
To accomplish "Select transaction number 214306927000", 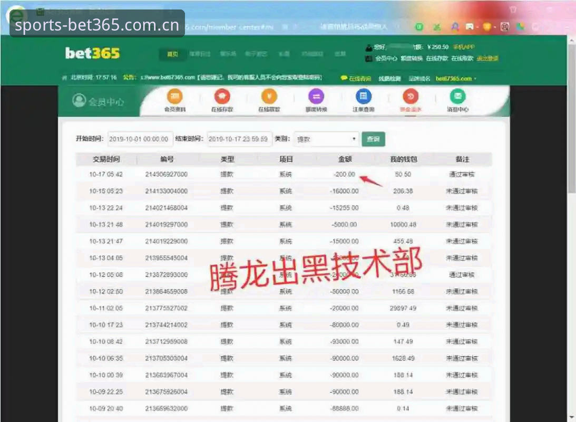I will [x=167, y=174].
